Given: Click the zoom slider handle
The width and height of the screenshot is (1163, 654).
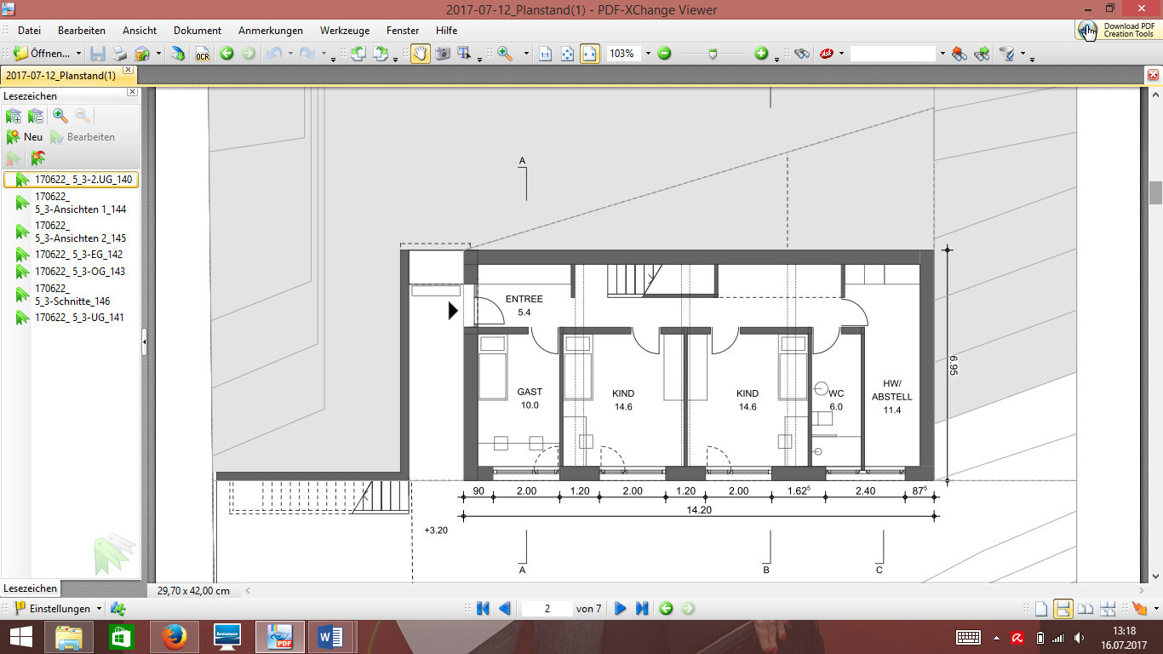Looking at the screenshot, I should coord(713,54).
